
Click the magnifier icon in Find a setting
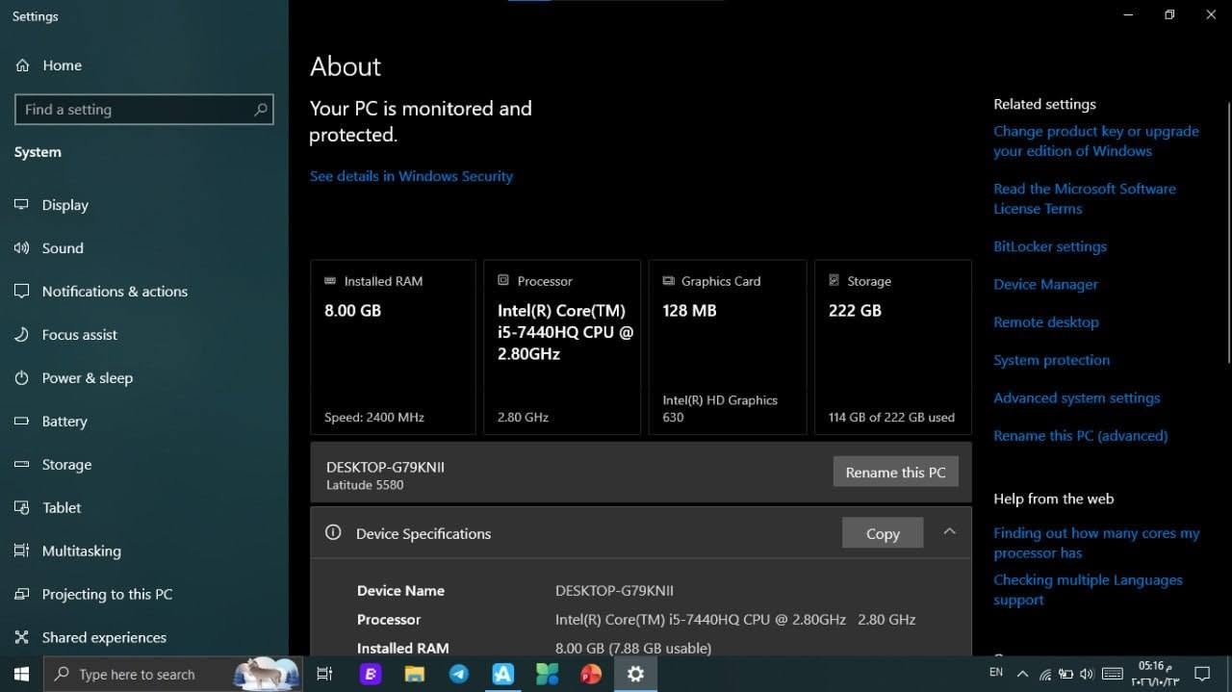[260, 110]
